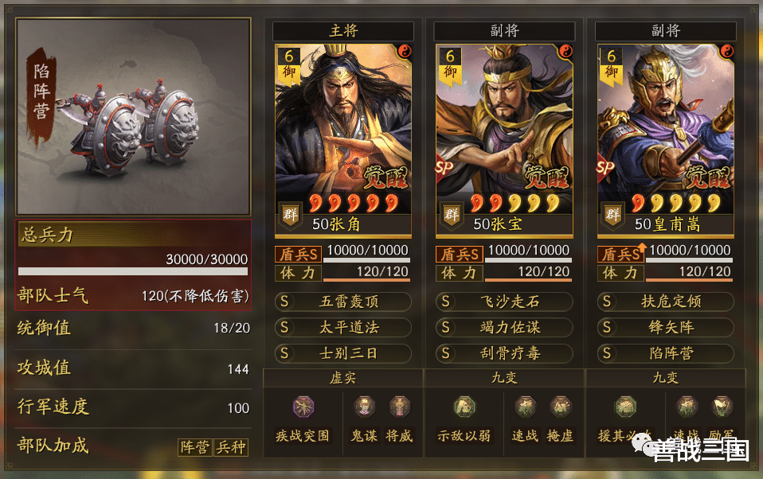
Task: Click the 疾战突围 tactic icon
Action: coord(303,407)
